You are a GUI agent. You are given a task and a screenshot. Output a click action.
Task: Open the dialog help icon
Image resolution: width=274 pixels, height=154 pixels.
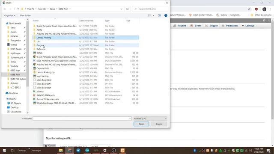tap(166, 15)
